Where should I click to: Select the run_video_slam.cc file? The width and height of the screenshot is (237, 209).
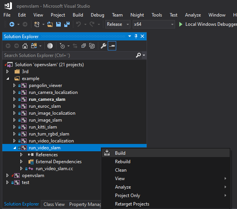pyautogui.click(x=54, y=169)
